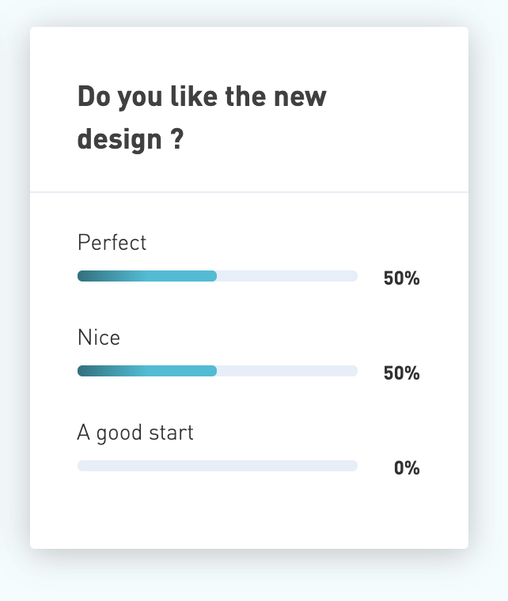Click the light blue end of the Perfect fill
Image resolution: width=508 pixels, height=601 pixels.
click(205, 276)
